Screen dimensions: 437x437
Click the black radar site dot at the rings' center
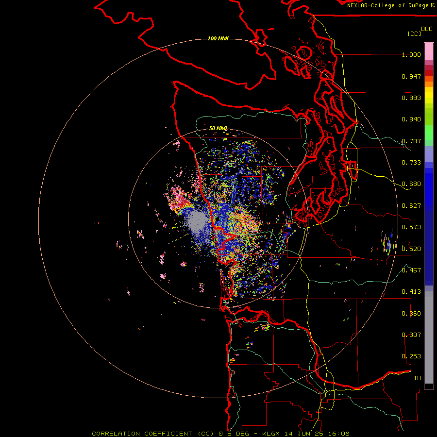(218, 219)
